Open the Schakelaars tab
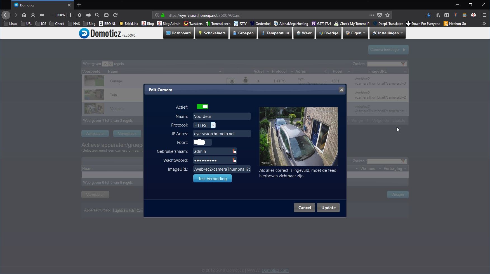Screen dimensions: 490x274 pos(212,33)
